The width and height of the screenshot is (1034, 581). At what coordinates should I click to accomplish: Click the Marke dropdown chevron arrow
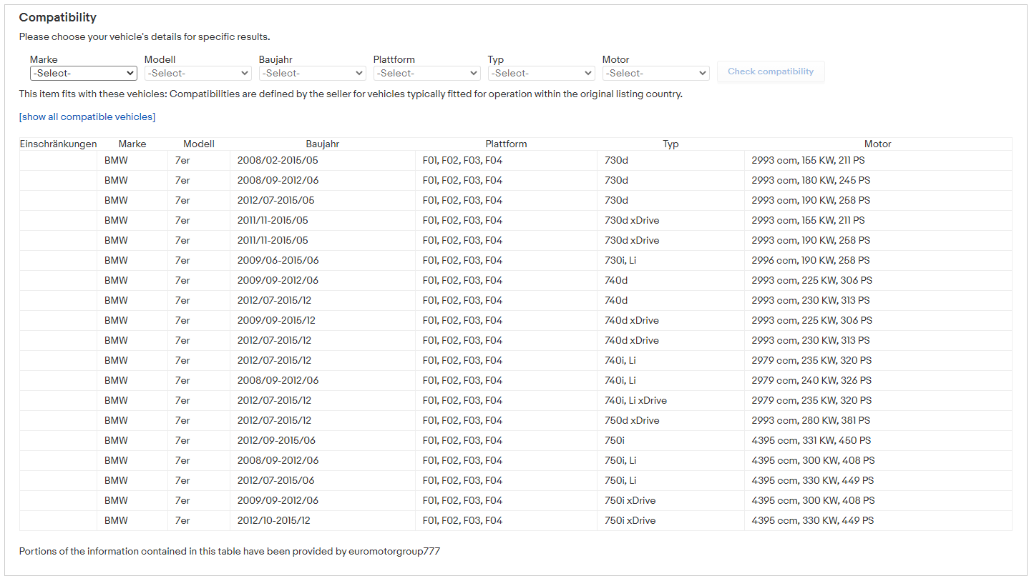pos(130,73)
